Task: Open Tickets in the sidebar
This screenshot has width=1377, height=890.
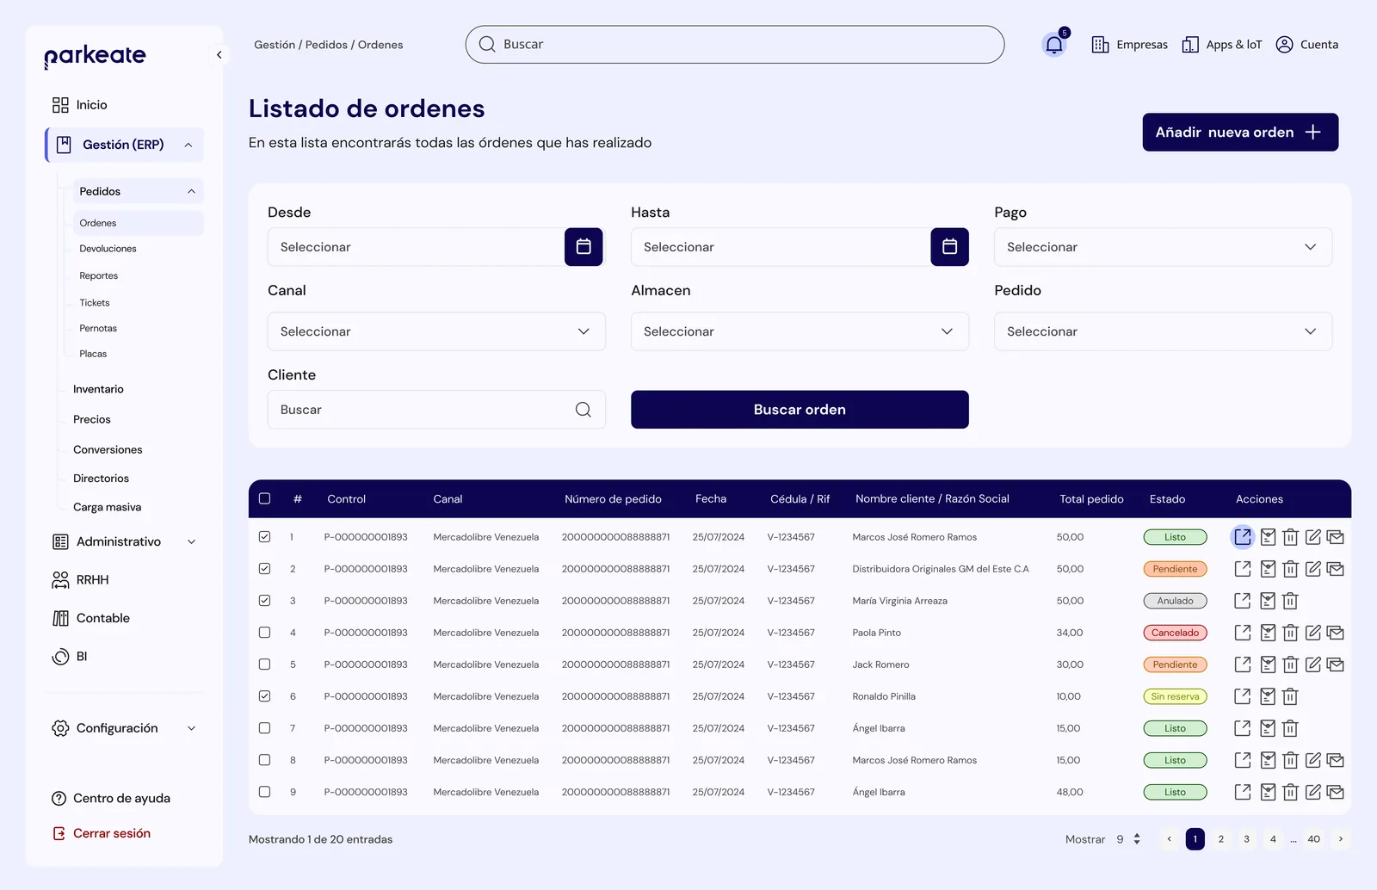Action: [95, 303]
